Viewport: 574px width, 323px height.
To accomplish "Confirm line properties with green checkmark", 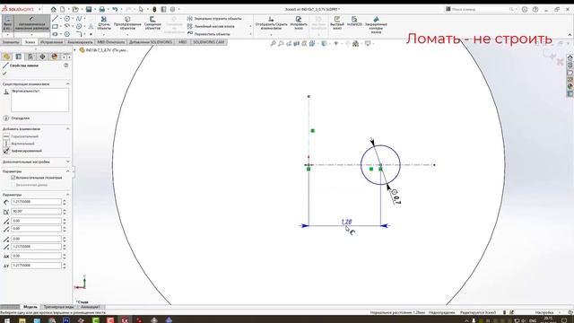I will pyautogui.click(x=4, y=74).
